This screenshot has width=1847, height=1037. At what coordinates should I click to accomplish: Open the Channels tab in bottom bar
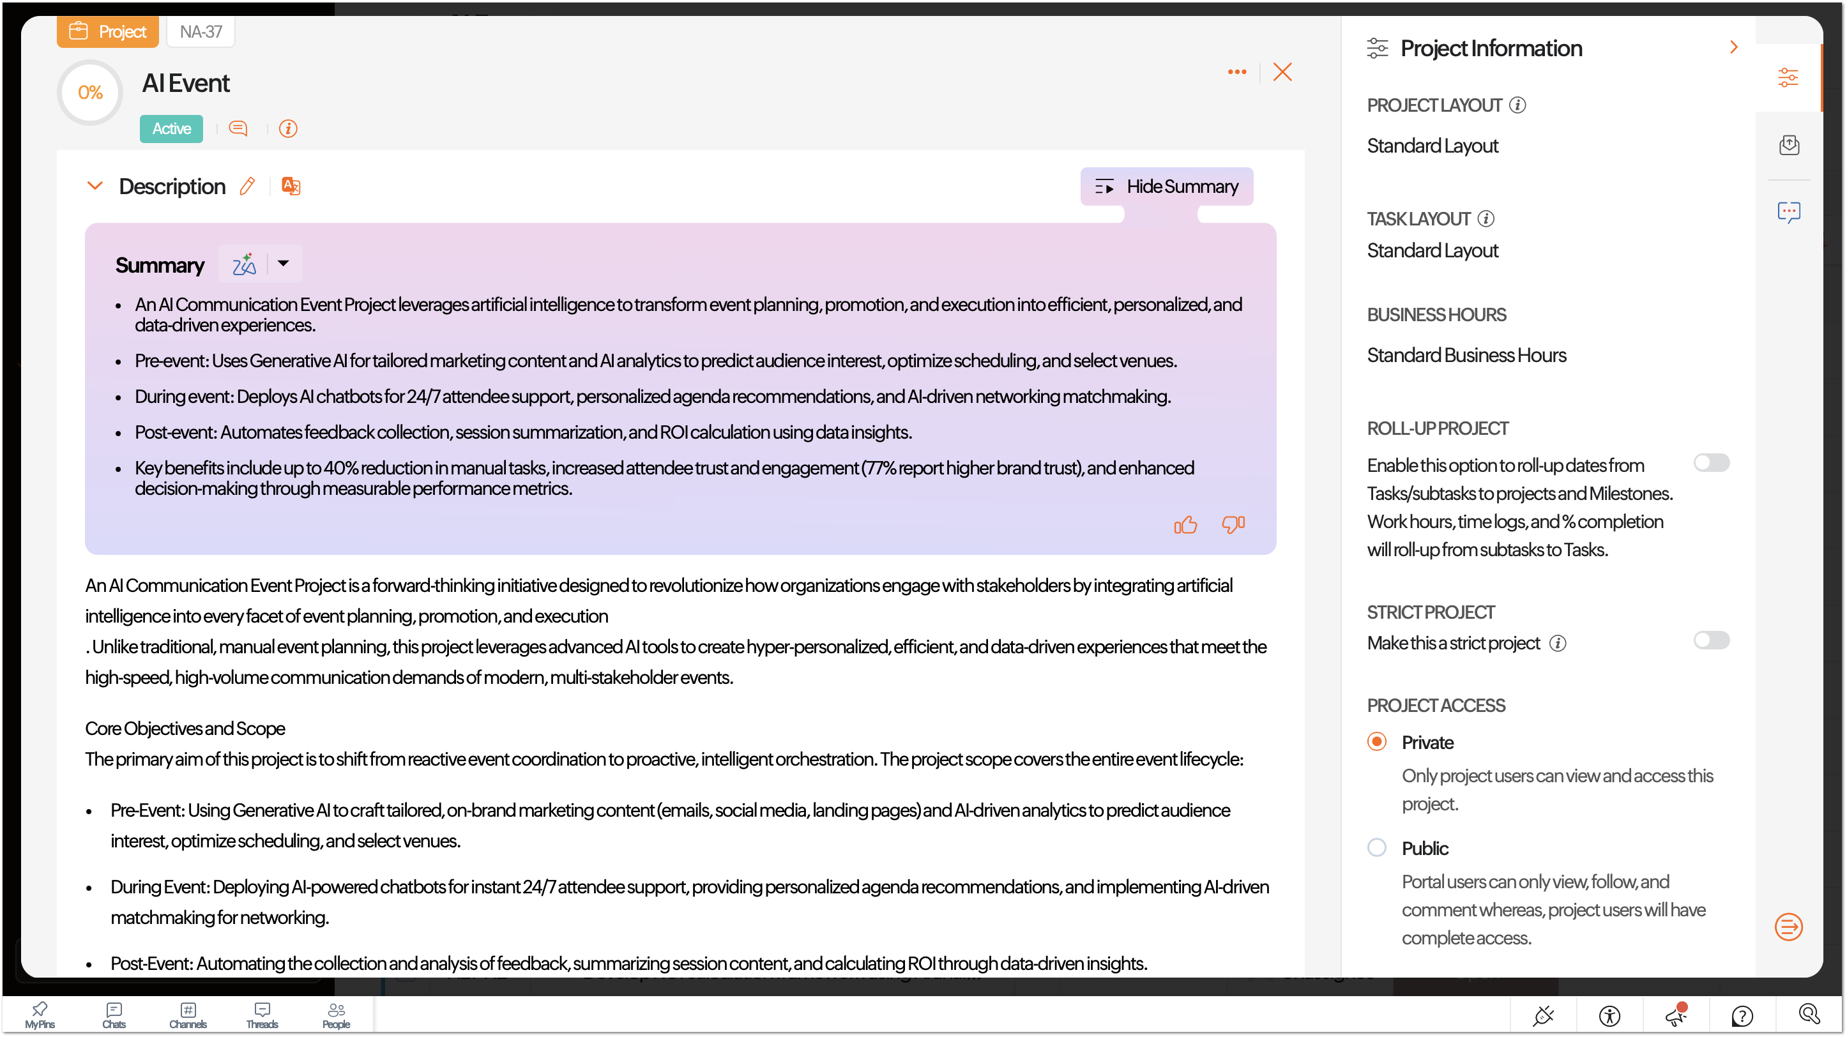[188, 1015]
